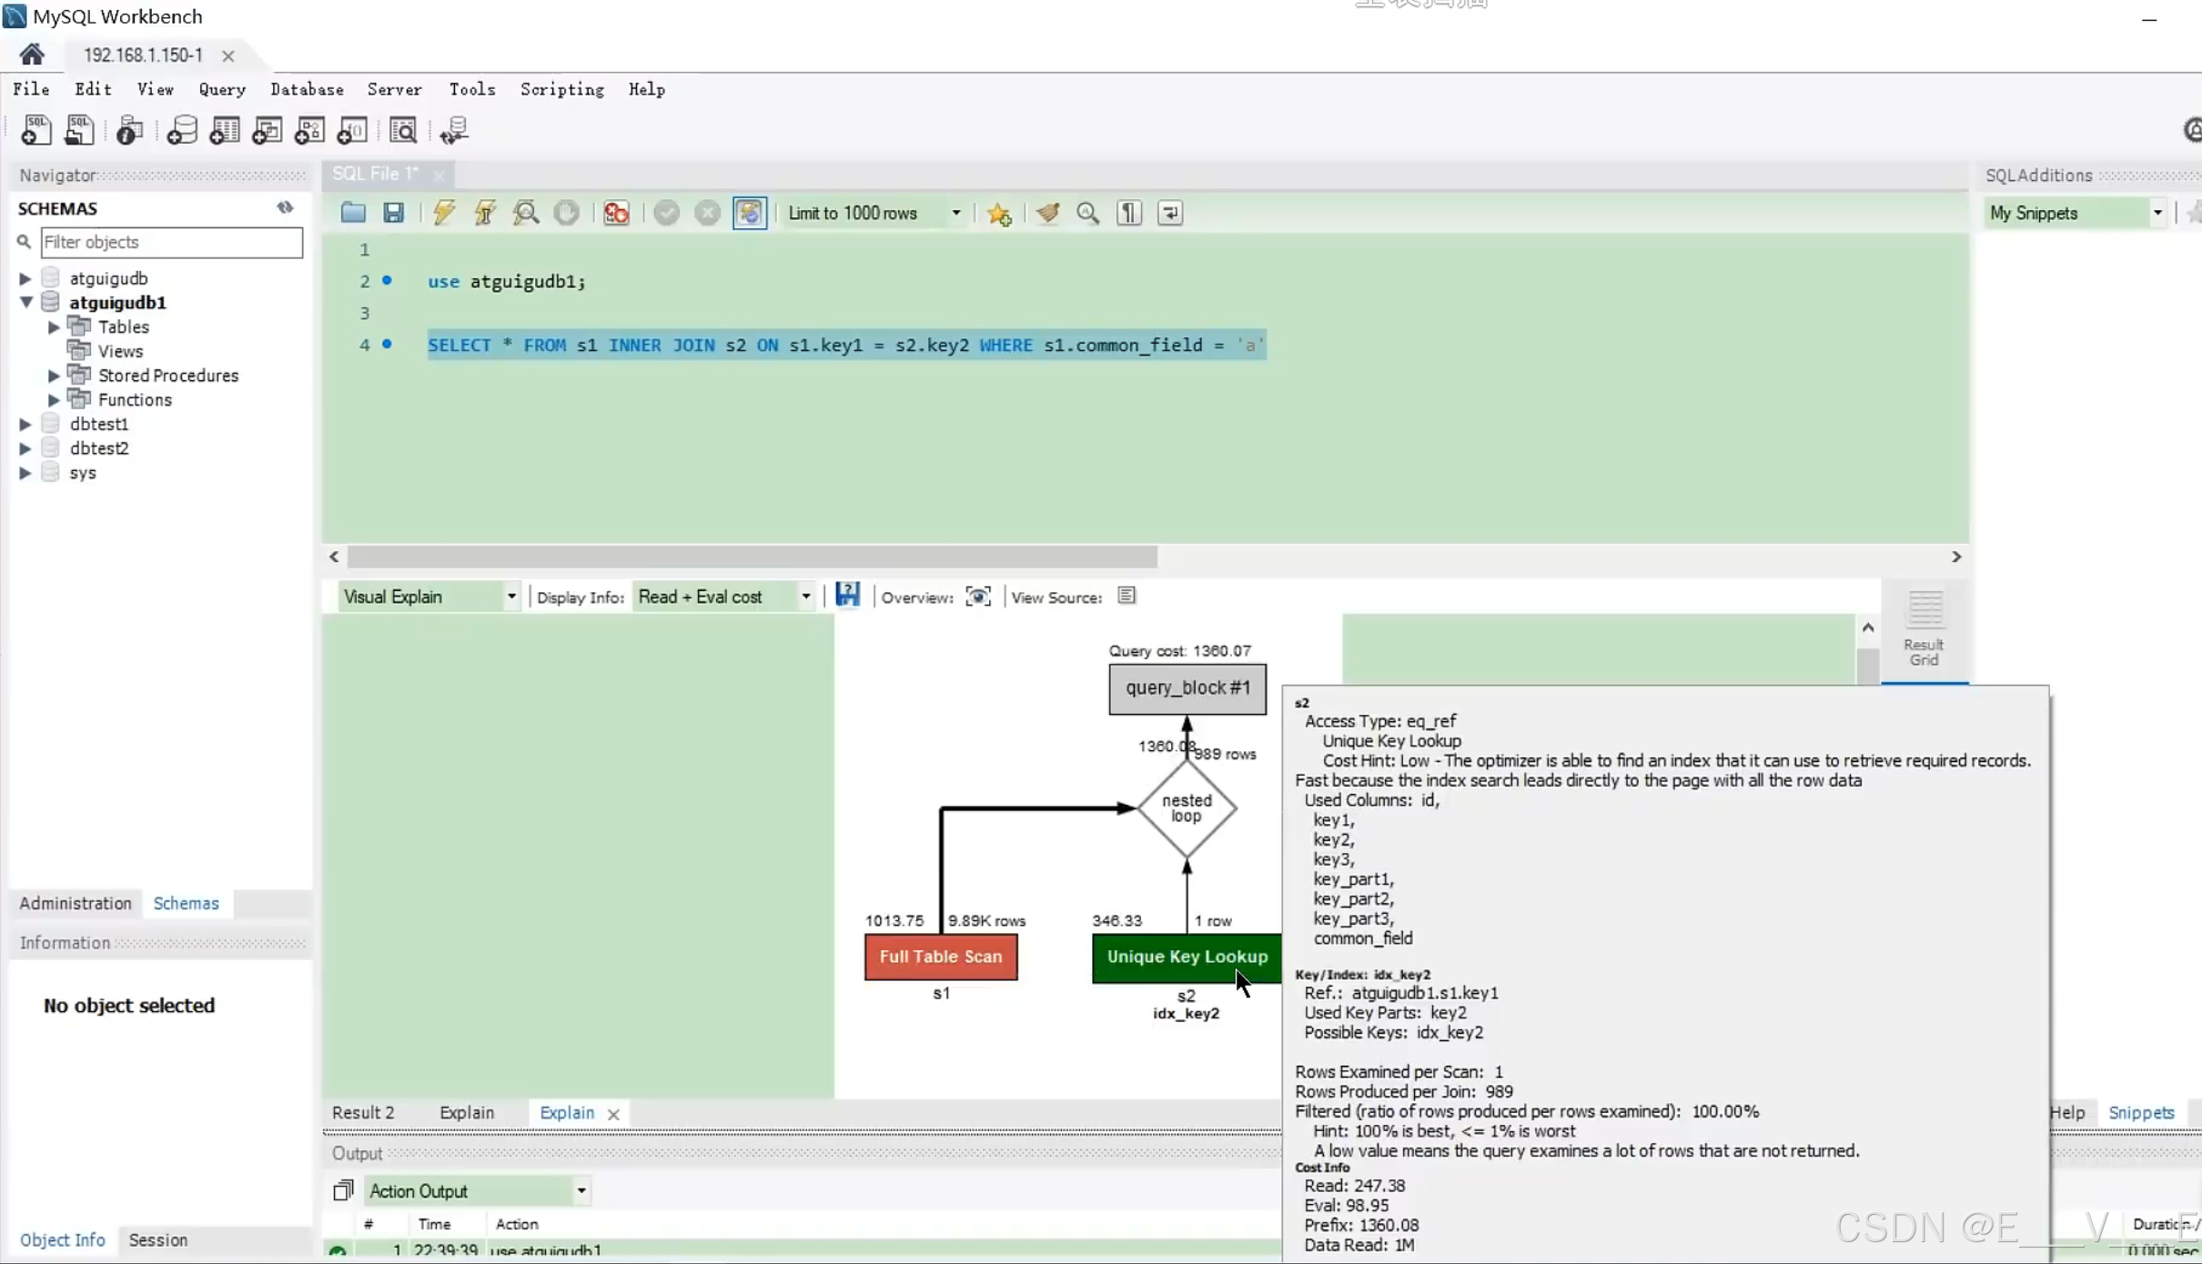The image size is (2202, 1264).
Task: Switch to the Result 2 tab
Action: pos(363,1112)
